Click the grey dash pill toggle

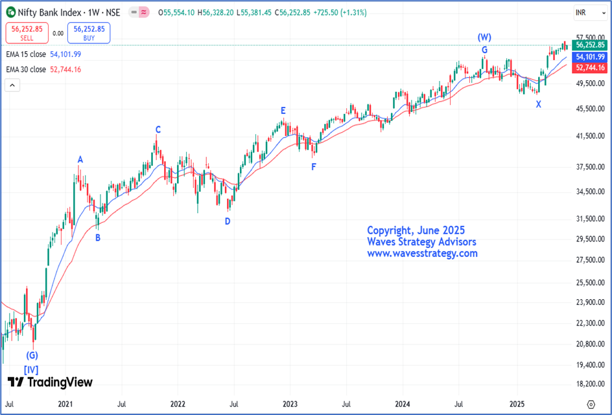(134, 12)
